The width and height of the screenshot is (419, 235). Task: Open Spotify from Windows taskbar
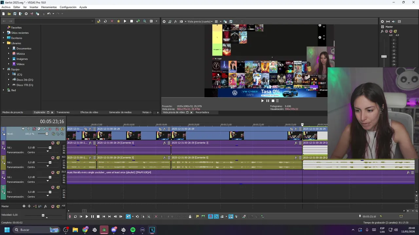coord(133,230)
